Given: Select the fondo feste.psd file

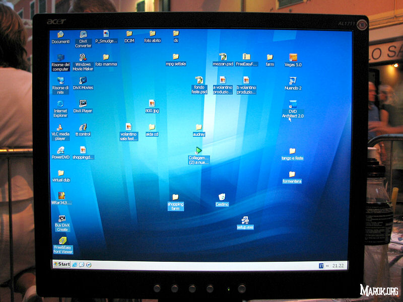Looking at the screenshot, I should [199, 85].
